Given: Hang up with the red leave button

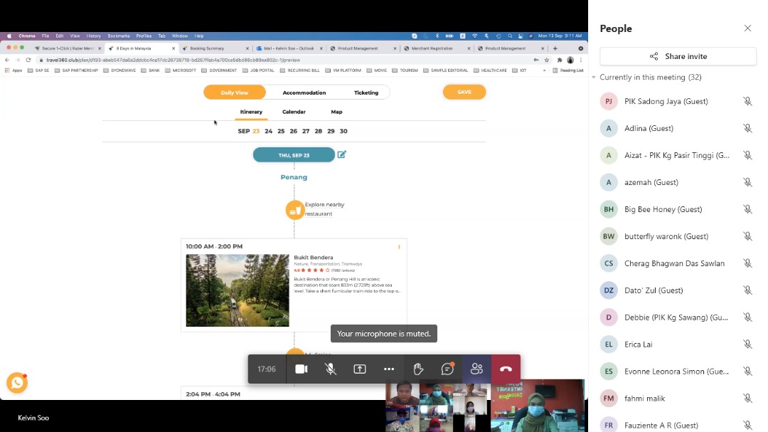Looking at the screenshot, I should [506, 369].
